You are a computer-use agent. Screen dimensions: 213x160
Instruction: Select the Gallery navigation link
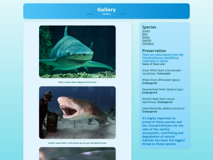[106, 14]
